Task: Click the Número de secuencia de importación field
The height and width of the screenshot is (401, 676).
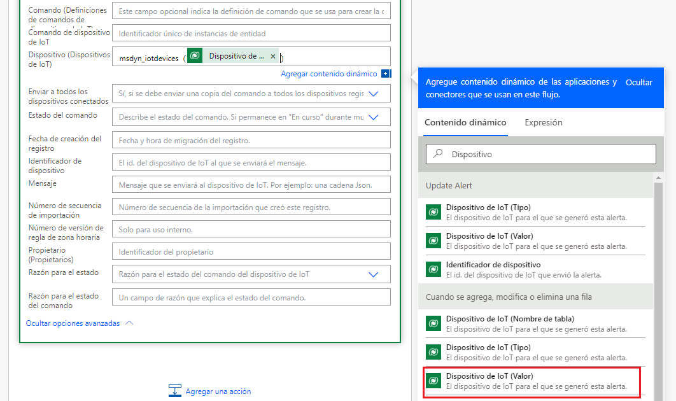Action: [251, 207]
